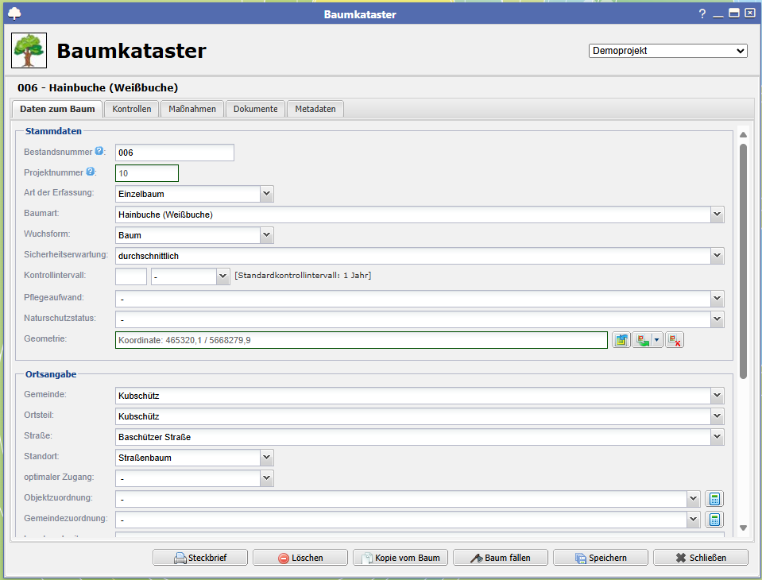Click the Baumkataster tree logo

(29, 51)
